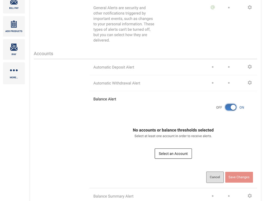
Task: Toggle the Balance Alert switch
Action: coord(231,107)
